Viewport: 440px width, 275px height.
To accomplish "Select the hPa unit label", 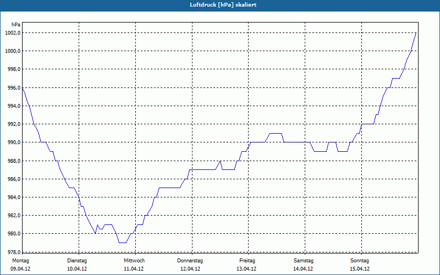I will click(16, 25).
